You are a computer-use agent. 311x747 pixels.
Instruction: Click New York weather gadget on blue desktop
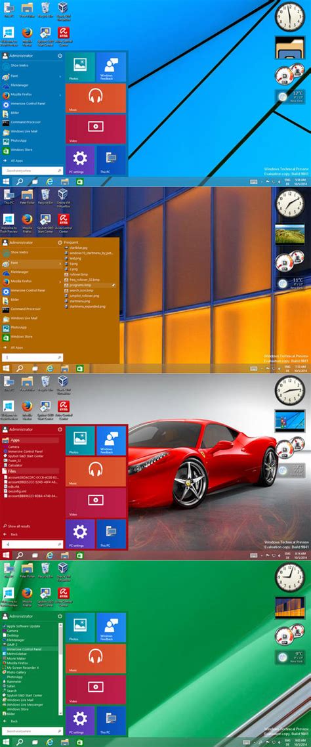point(290,97)
